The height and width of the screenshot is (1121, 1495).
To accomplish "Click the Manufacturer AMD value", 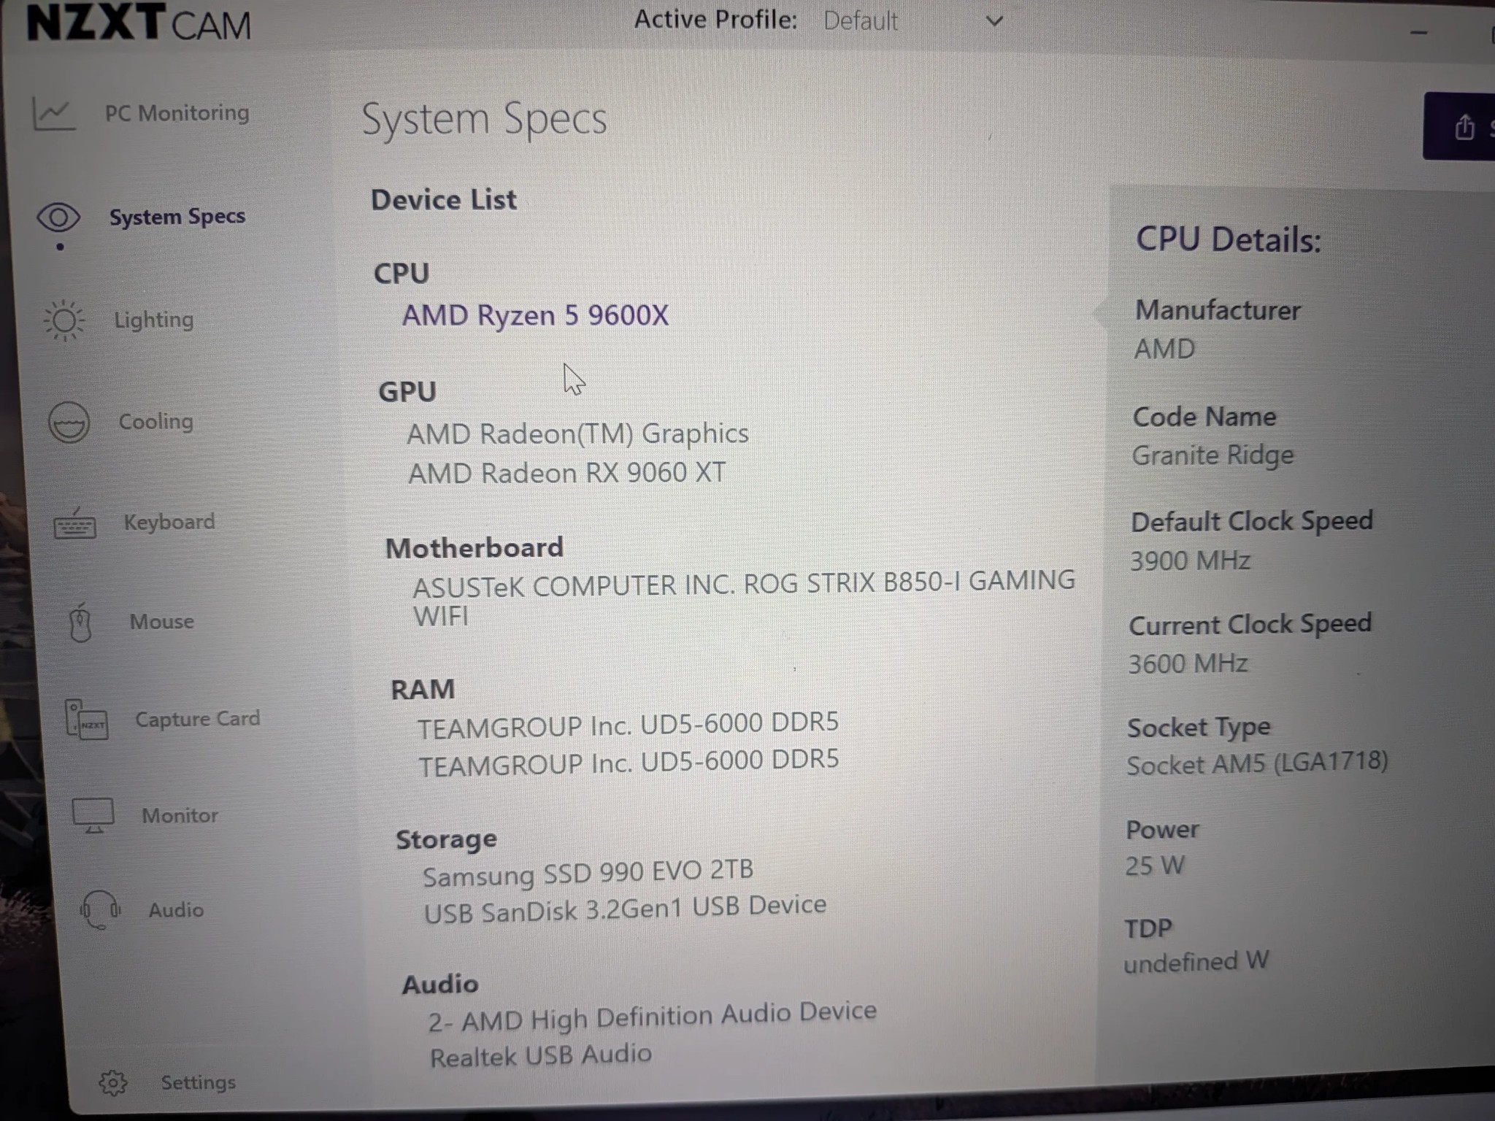I will [x=1164, y=349].
